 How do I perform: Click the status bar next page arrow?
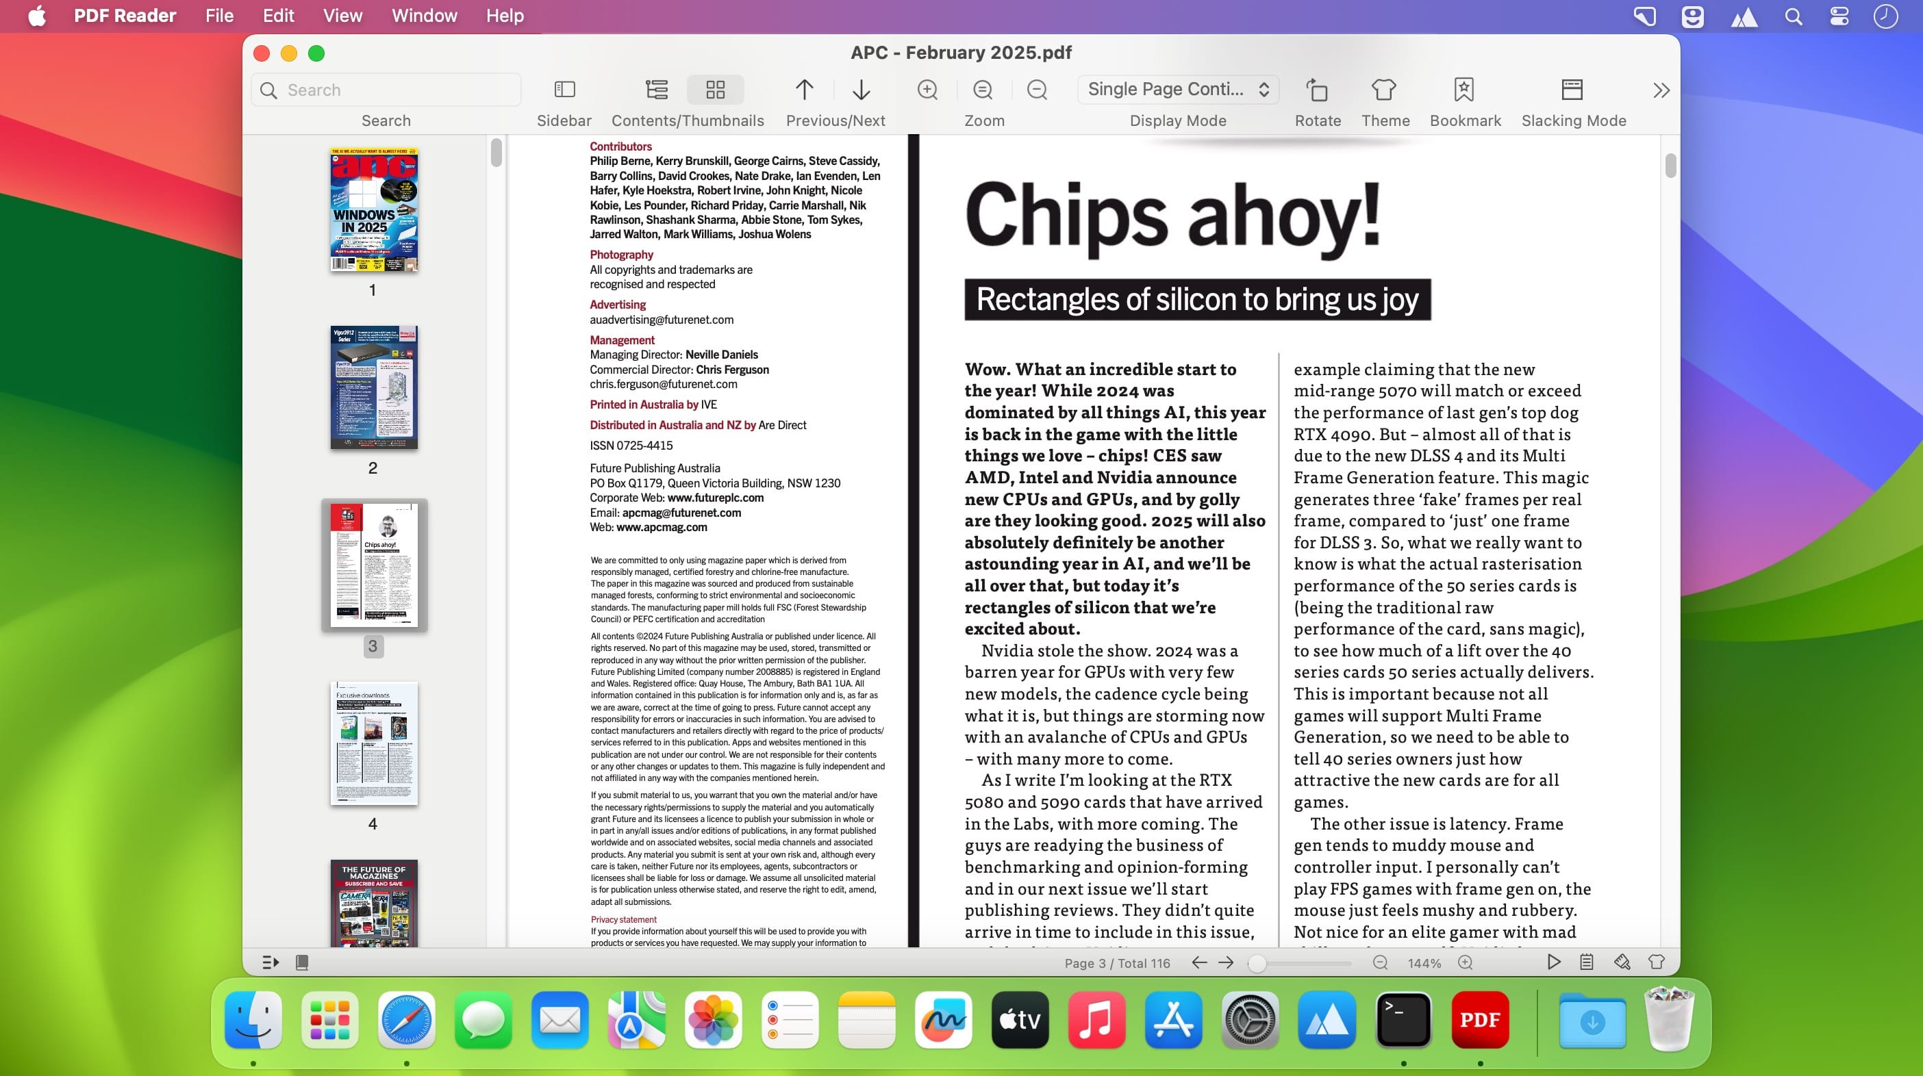point(1226,962)
